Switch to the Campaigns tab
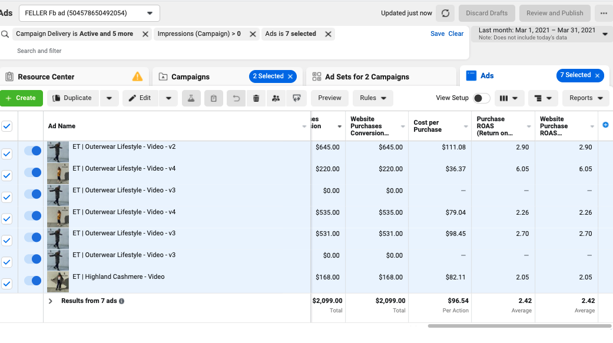Screen dimensions: 613x343 point(190,76)
